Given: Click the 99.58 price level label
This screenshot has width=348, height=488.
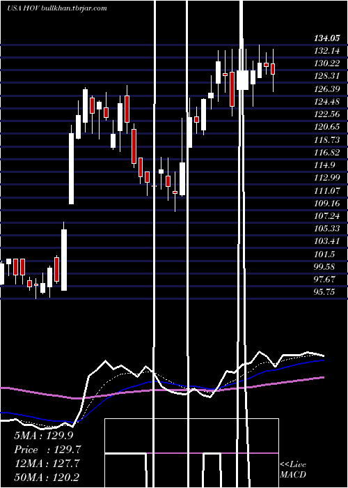Looking at the screenshot, I should [x=324, y=267].
